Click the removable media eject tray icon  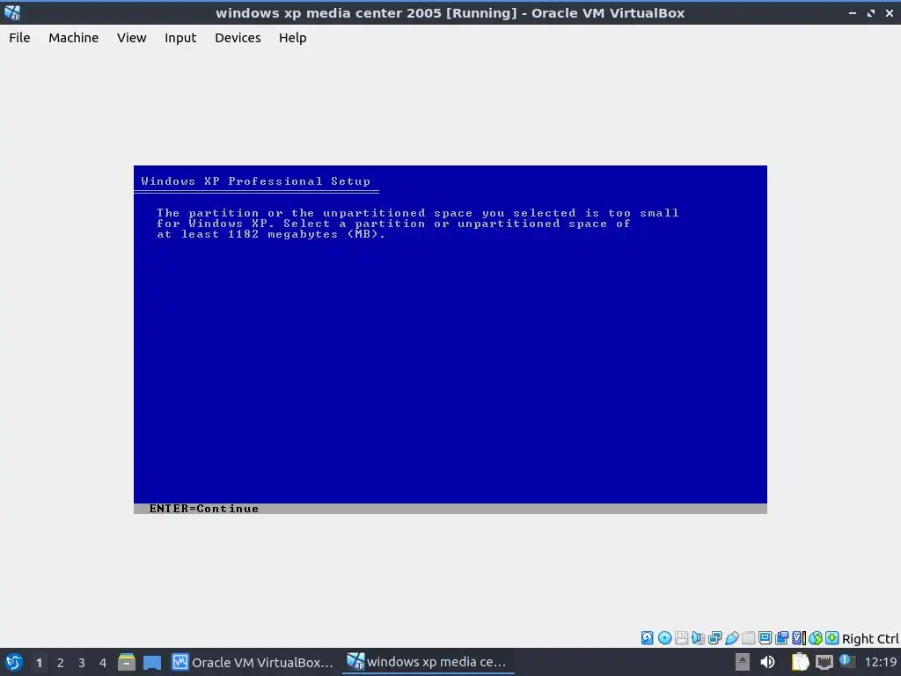(x=743, y=662)
